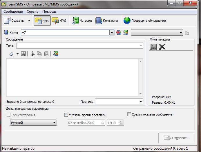Screen dimensions: 201x152
Task: Click the clipboard paste icon
Action: (46, 54)
